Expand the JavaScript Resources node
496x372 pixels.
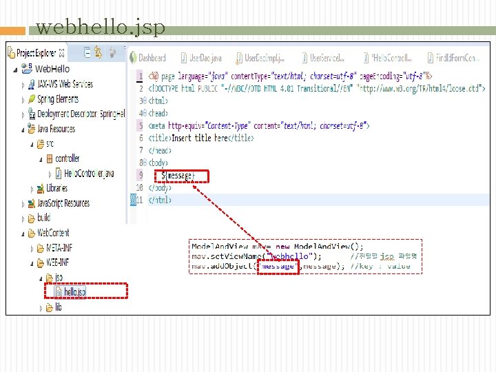[23, 205]
